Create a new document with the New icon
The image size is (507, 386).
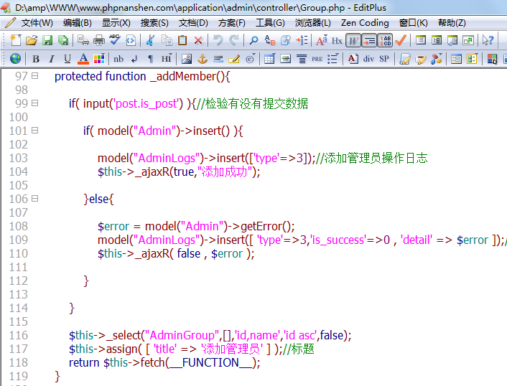[x=15, y=40]
